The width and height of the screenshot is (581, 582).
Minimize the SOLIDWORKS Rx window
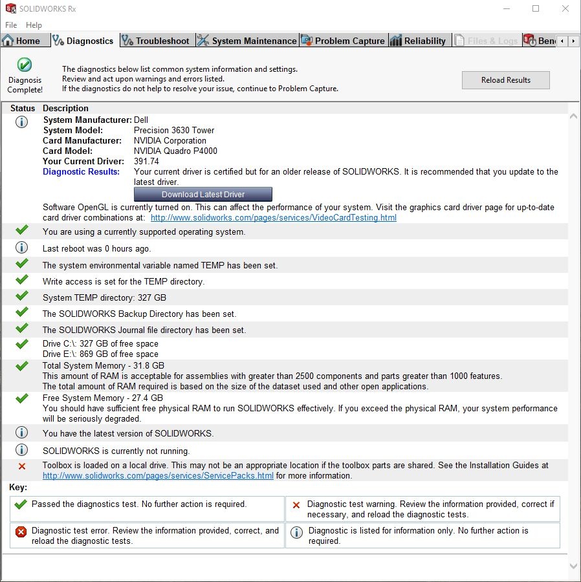pos(507,8)
